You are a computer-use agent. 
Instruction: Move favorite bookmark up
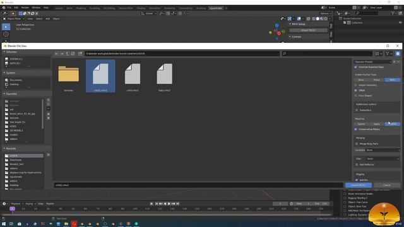pyautogui.click(x=49, y=113)
